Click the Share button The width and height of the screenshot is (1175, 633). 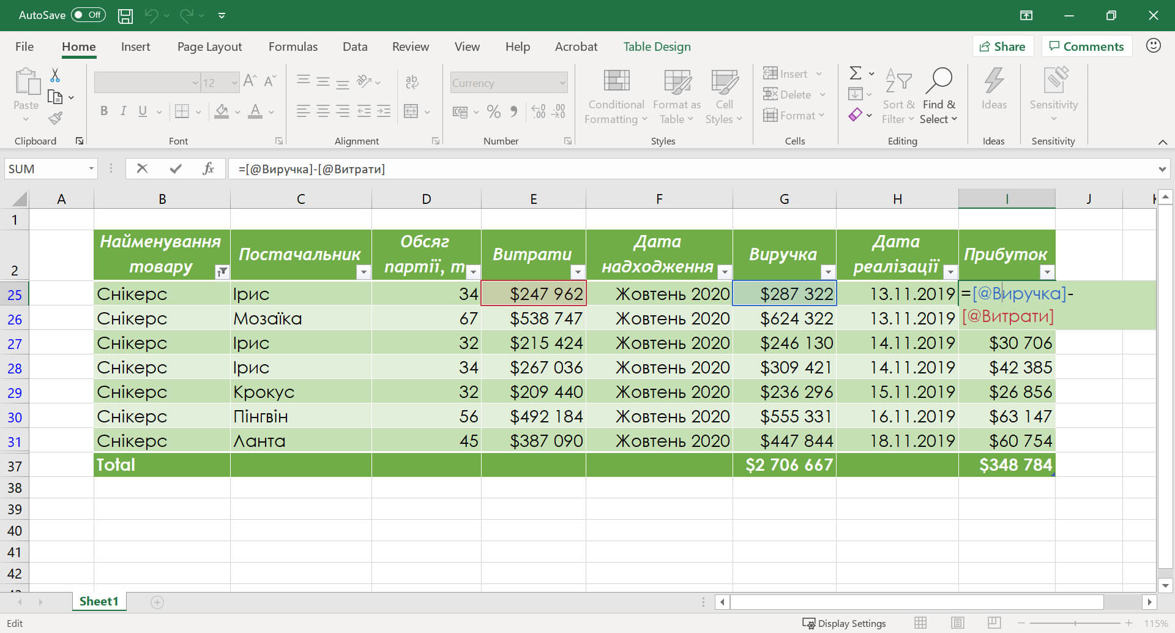click(x=1002, y=47)
